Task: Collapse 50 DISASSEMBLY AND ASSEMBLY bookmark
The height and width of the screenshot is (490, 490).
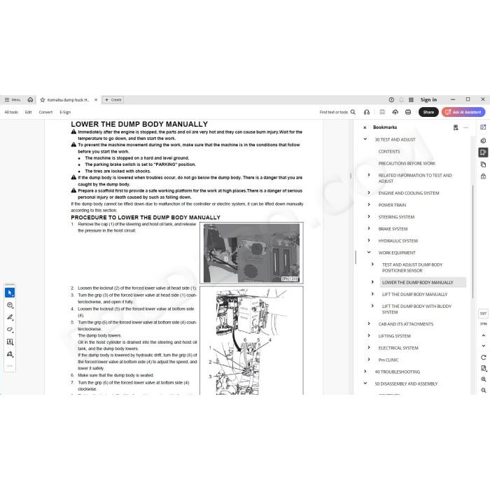Action: coord(365,383)
